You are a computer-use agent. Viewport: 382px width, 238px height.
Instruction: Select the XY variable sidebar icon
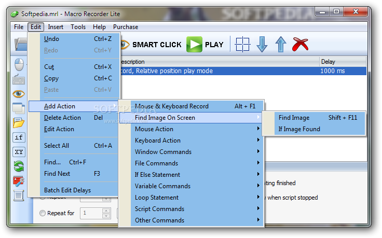(x=19, y=152)
